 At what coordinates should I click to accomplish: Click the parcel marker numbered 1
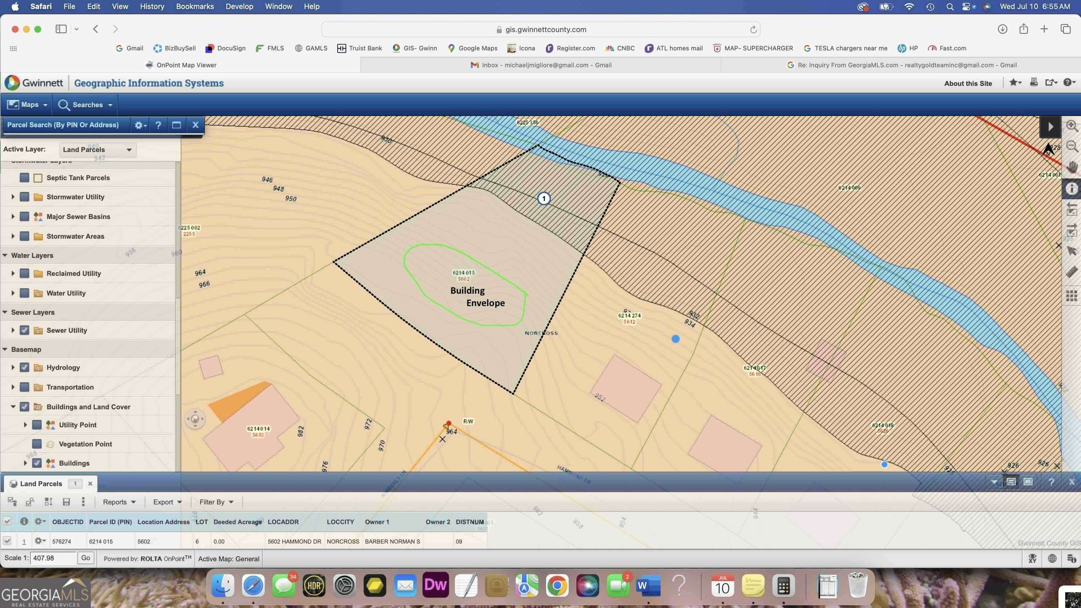[544, 198]
